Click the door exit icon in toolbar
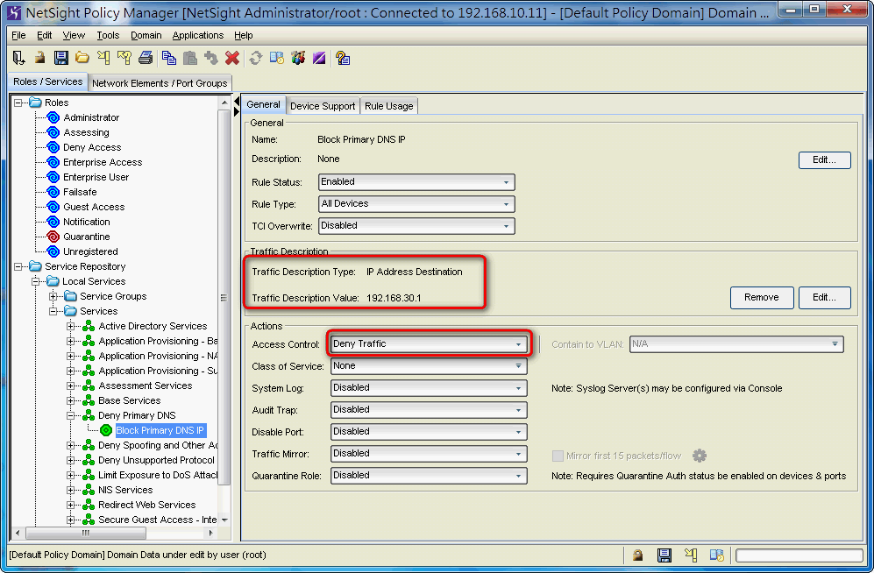The image size is (874, 573). (x=18, y=58)
